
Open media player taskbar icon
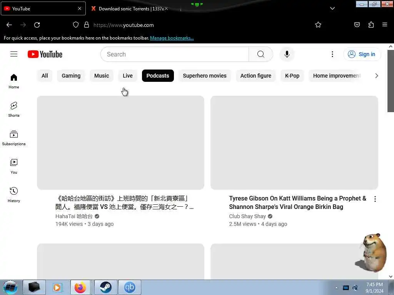57,287
